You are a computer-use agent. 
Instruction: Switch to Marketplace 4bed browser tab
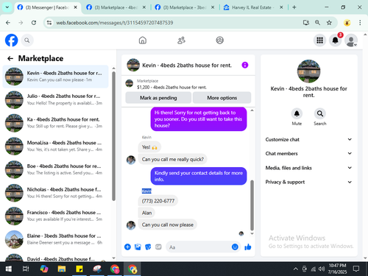[116, 7]
